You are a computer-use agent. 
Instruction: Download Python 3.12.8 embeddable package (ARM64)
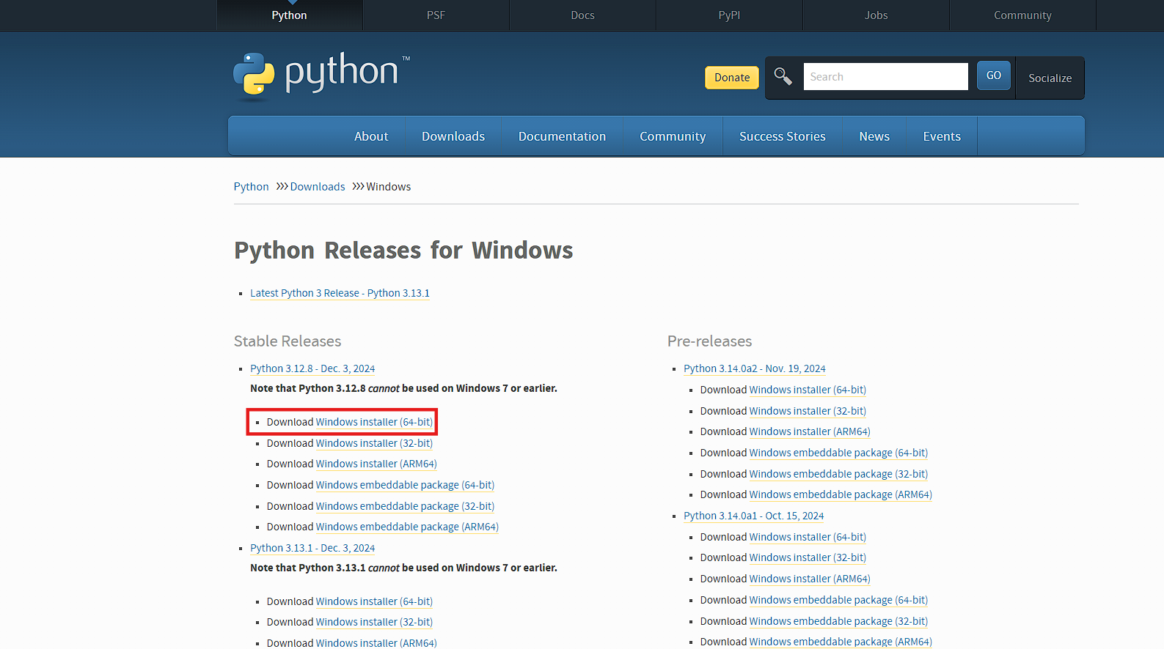pyautogui.click(x=407, y=527)
